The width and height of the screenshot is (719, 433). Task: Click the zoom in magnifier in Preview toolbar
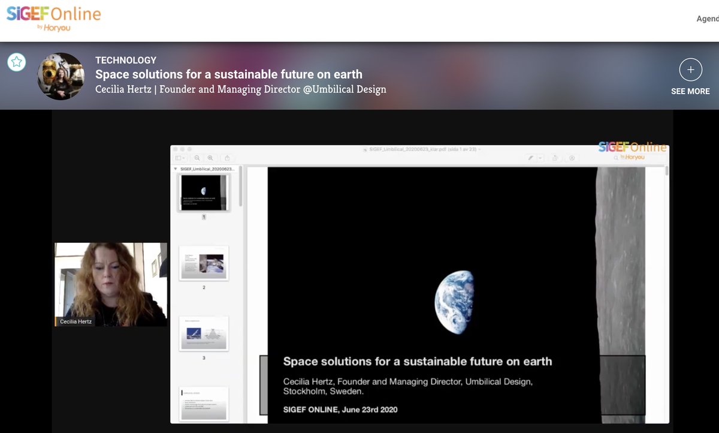tap(210, 158)
